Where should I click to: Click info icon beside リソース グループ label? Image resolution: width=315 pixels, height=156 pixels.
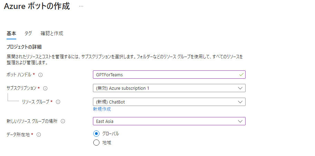pos(58,102)
